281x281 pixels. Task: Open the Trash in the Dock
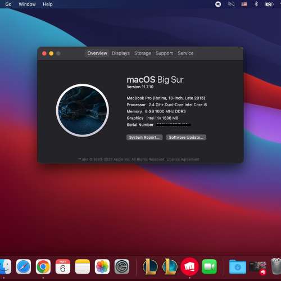276,266
